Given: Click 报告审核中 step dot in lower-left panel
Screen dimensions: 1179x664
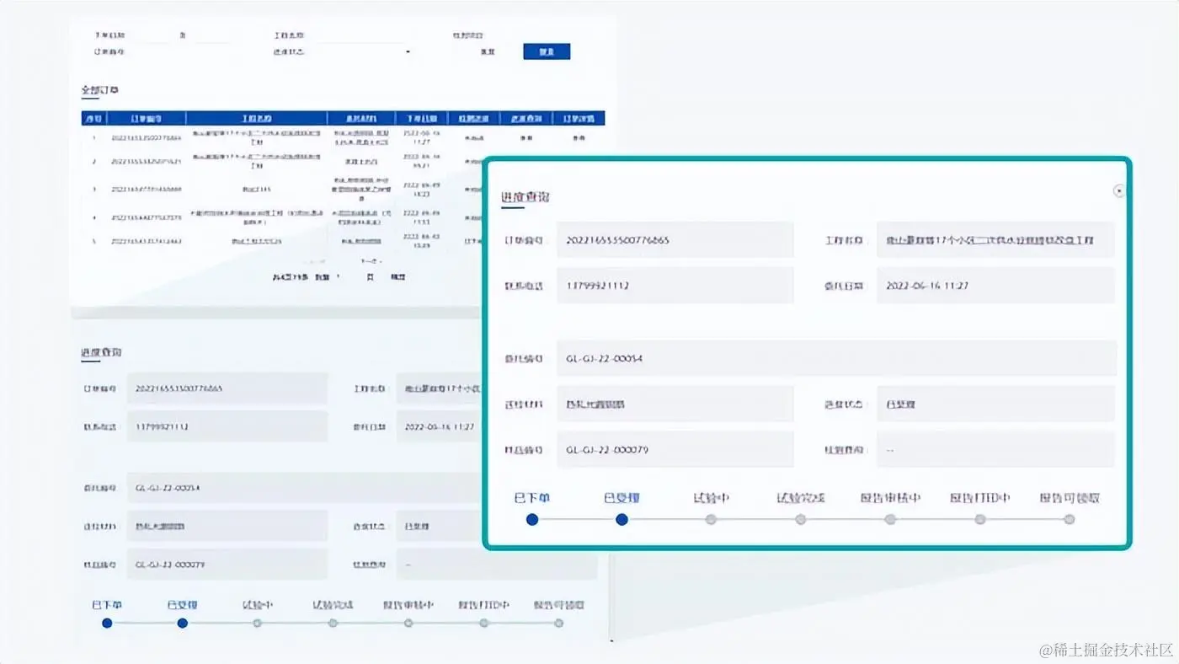Looking at the screenshot, I should click(408, 624).
